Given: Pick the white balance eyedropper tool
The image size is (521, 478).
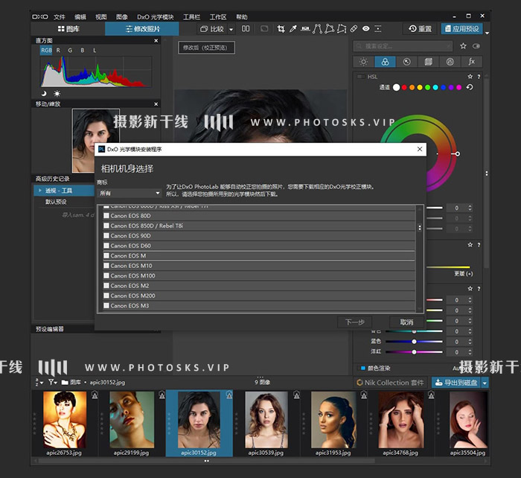Looking at the screenshot, I should coord(293,29).
